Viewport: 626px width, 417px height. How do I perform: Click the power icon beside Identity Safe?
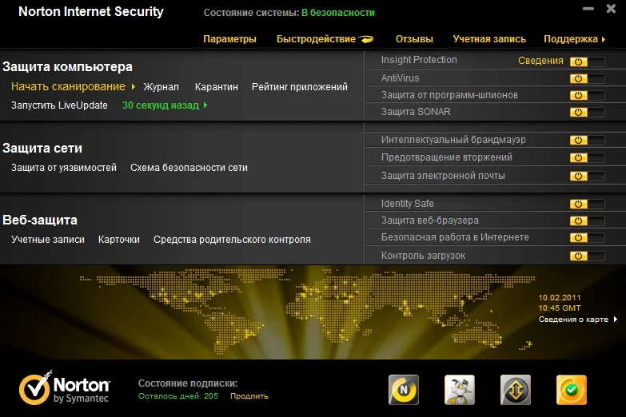pyautogui.click(x=578, y=204)
